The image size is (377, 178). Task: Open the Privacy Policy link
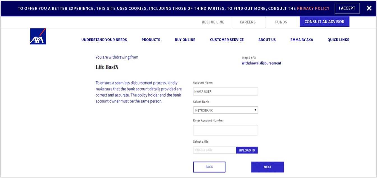point(313,8)
